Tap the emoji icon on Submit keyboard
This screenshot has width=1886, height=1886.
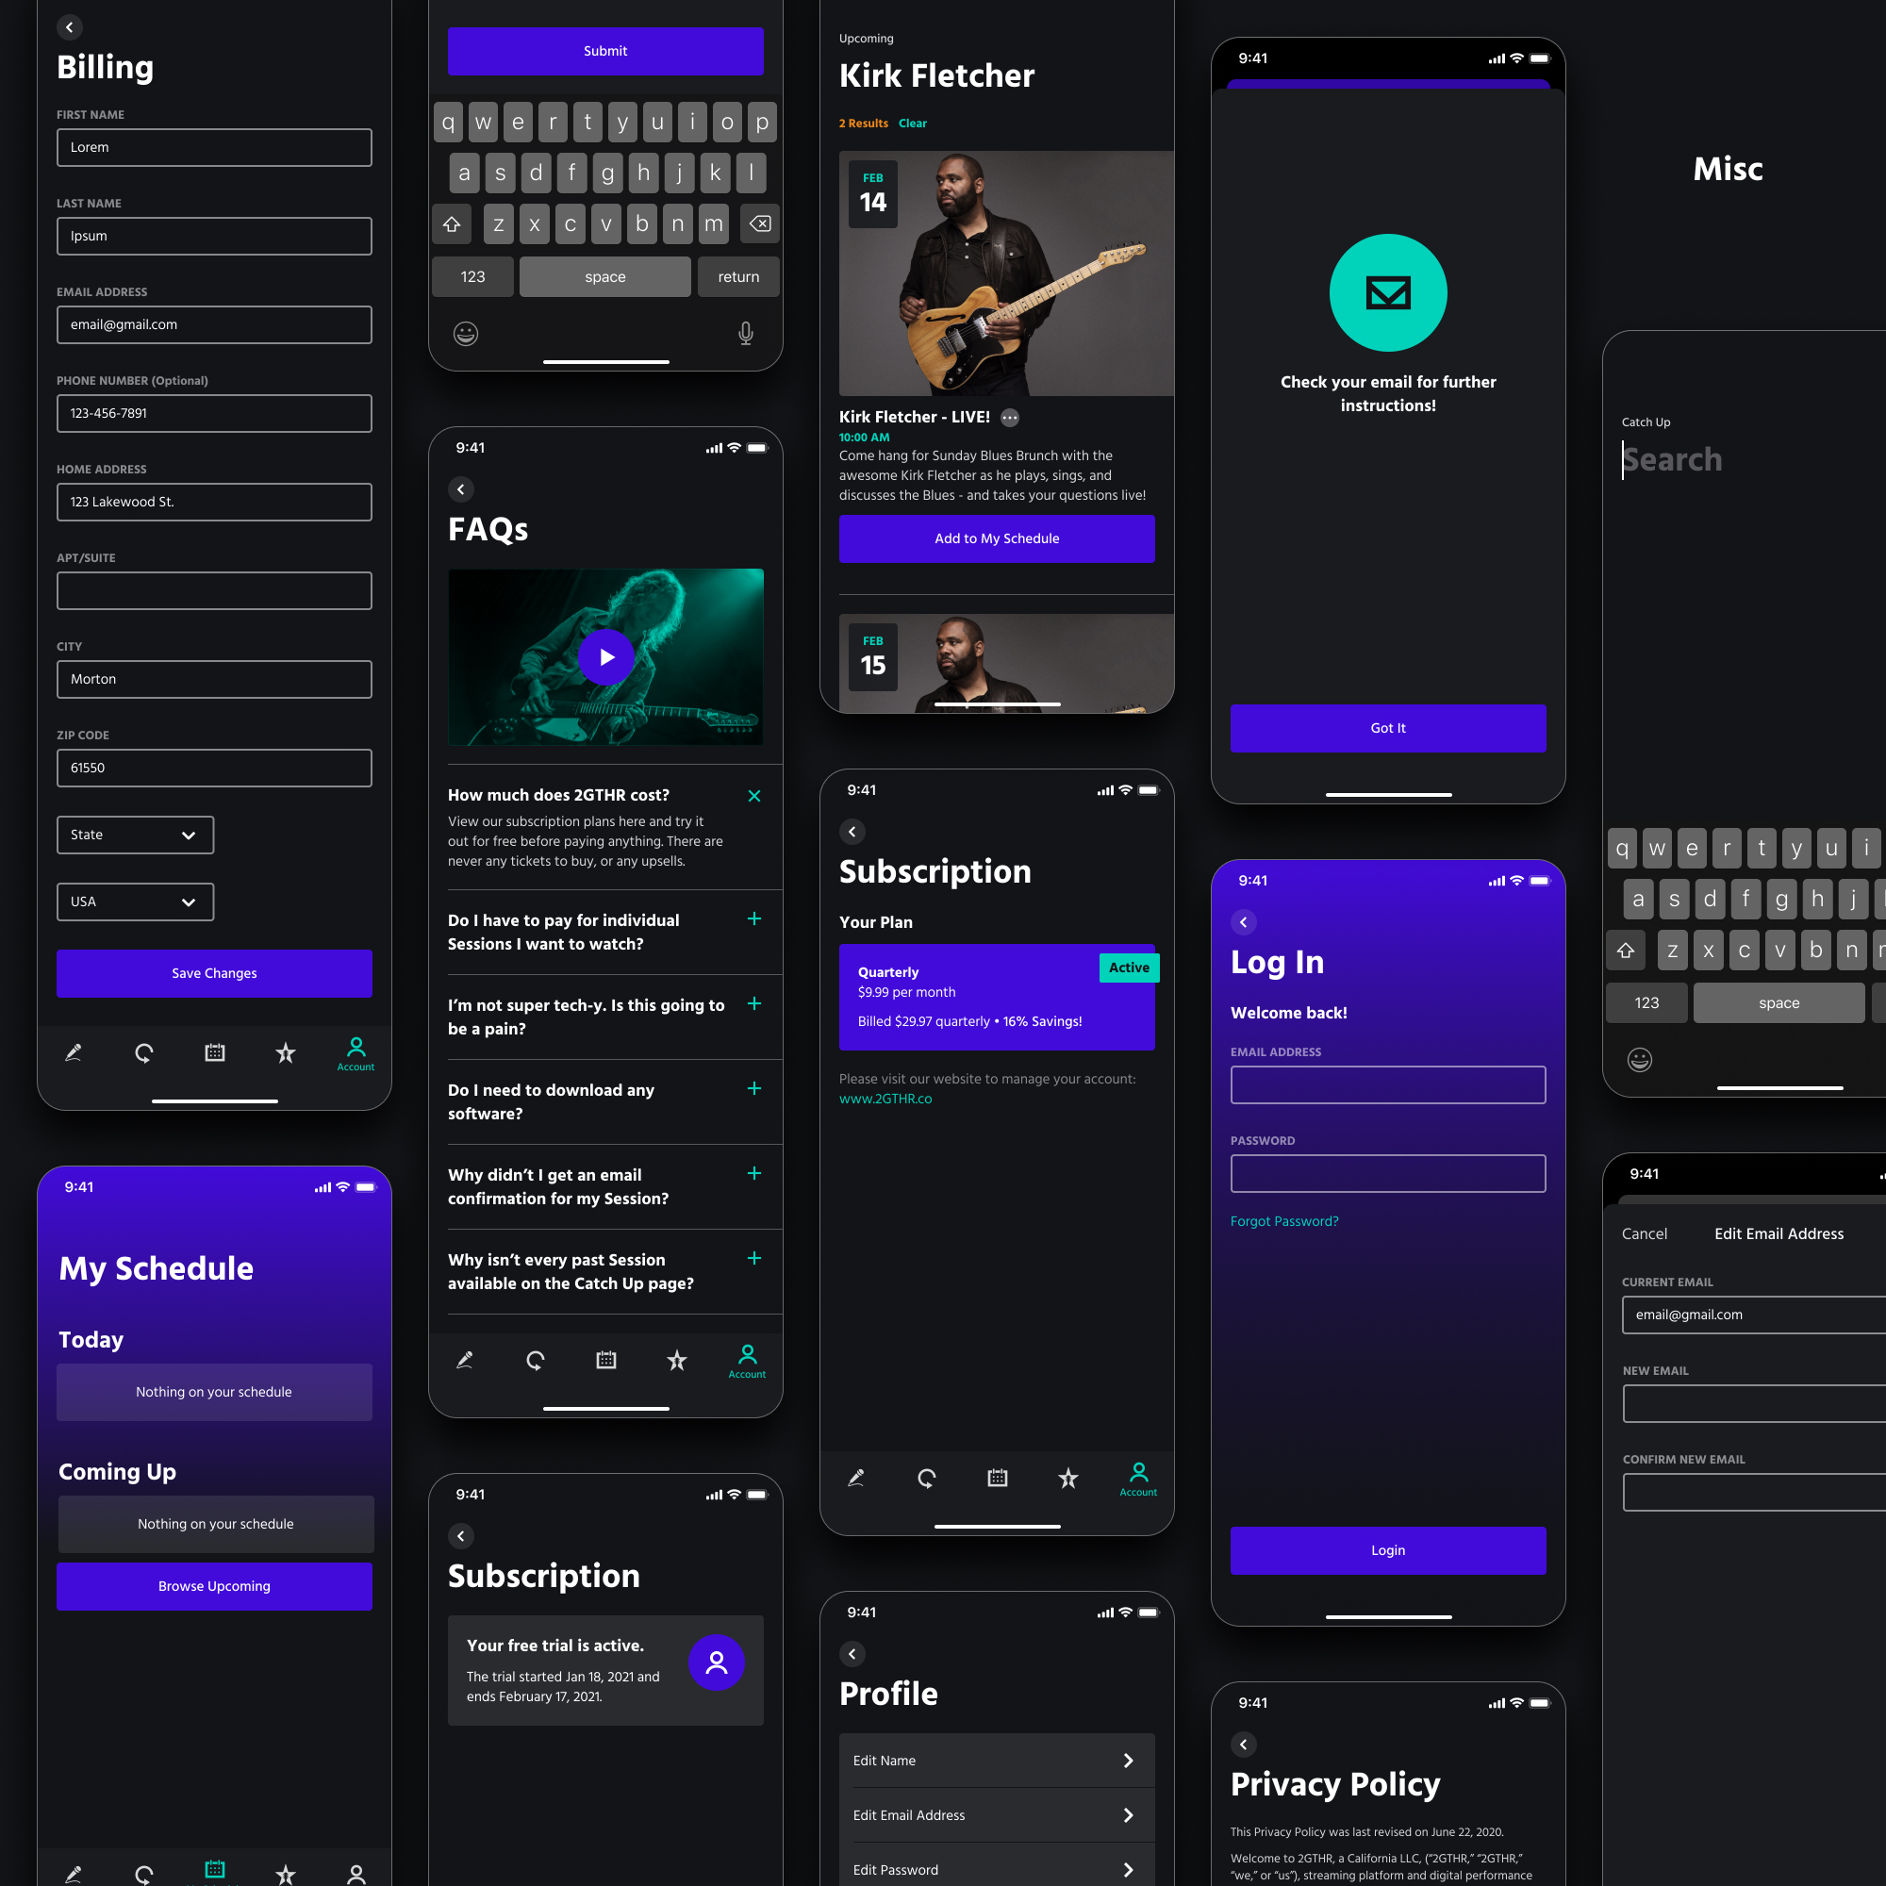tap(466, 334)
